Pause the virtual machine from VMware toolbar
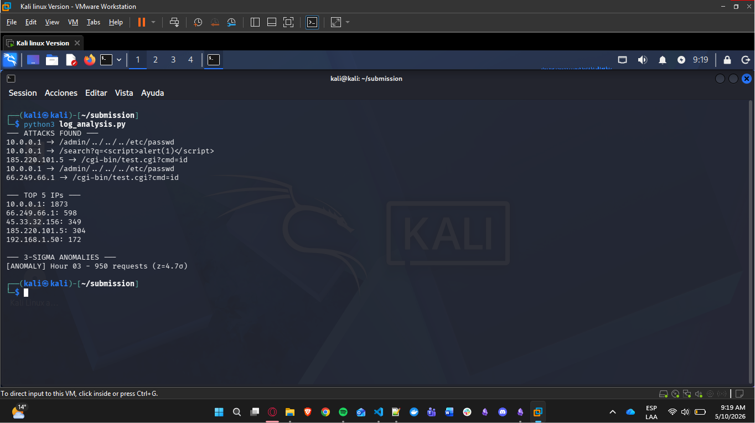Image resolution: width=755 pixels, height=423 pixels. [141, 22]
